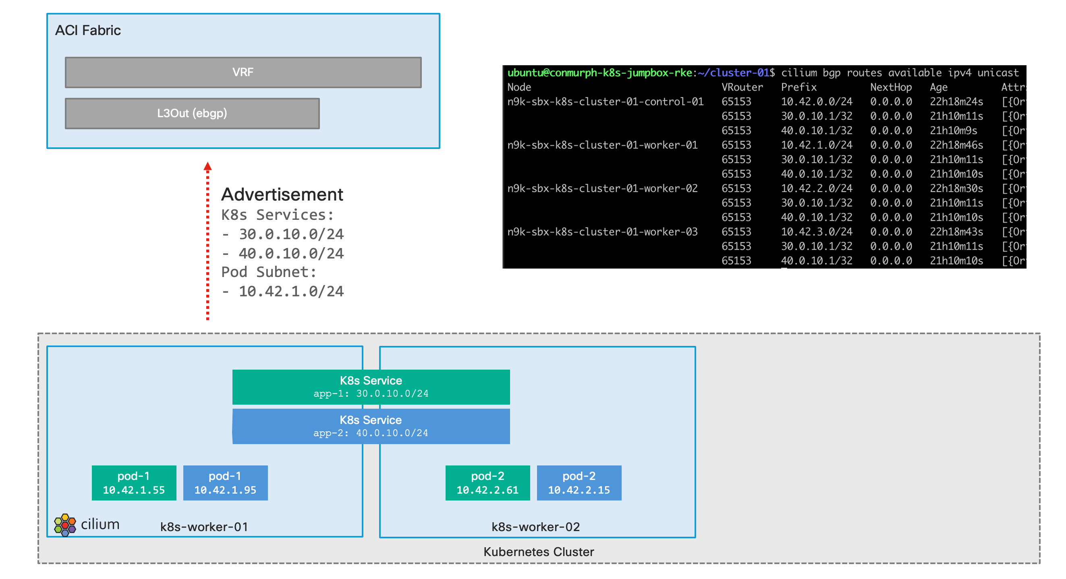Click age value 22h18m46s
The width and height of the screenshot is (1066, 579).
(957, 145)
